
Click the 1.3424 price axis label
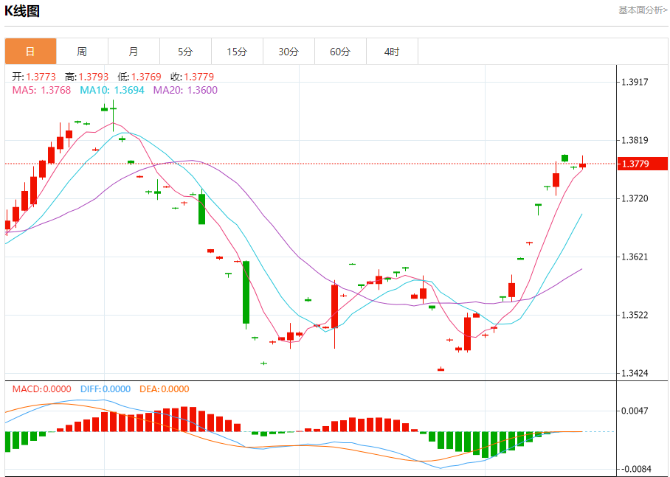click(635, 374)
